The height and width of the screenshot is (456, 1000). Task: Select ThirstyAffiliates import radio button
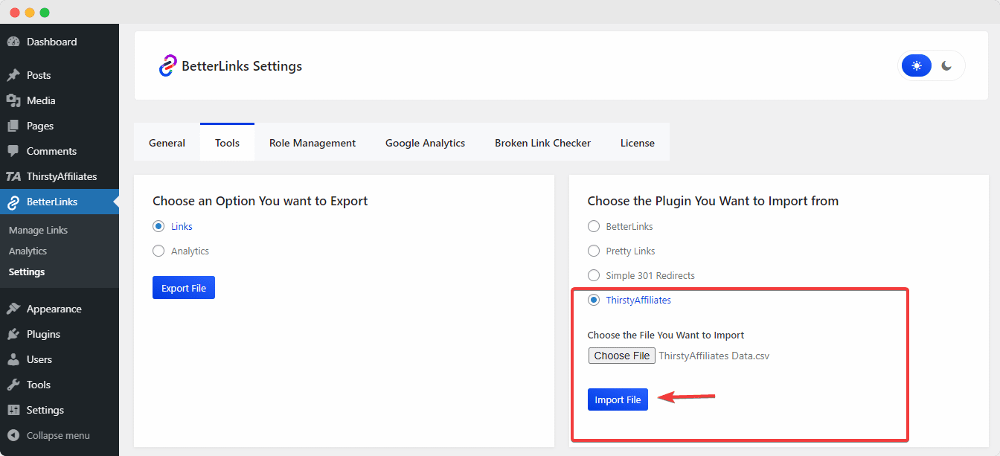coord(594,300)
